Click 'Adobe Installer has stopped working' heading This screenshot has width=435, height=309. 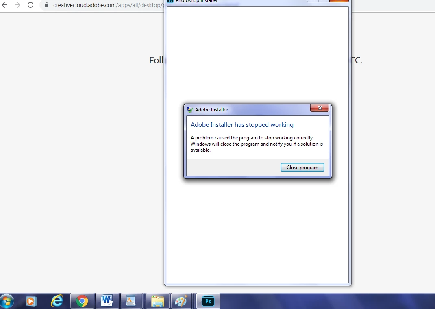242,125
